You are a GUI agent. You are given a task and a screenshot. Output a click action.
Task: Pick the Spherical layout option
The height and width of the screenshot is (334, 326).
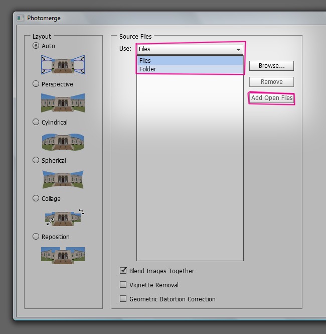(36, 160)
